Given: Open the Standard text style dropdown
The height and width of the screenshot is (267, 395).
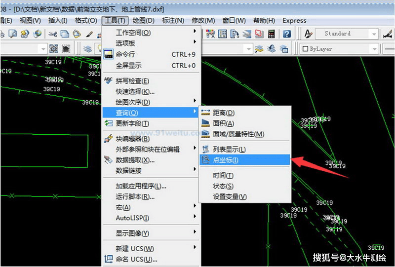Looking at the screenshot, I should 347,34.
